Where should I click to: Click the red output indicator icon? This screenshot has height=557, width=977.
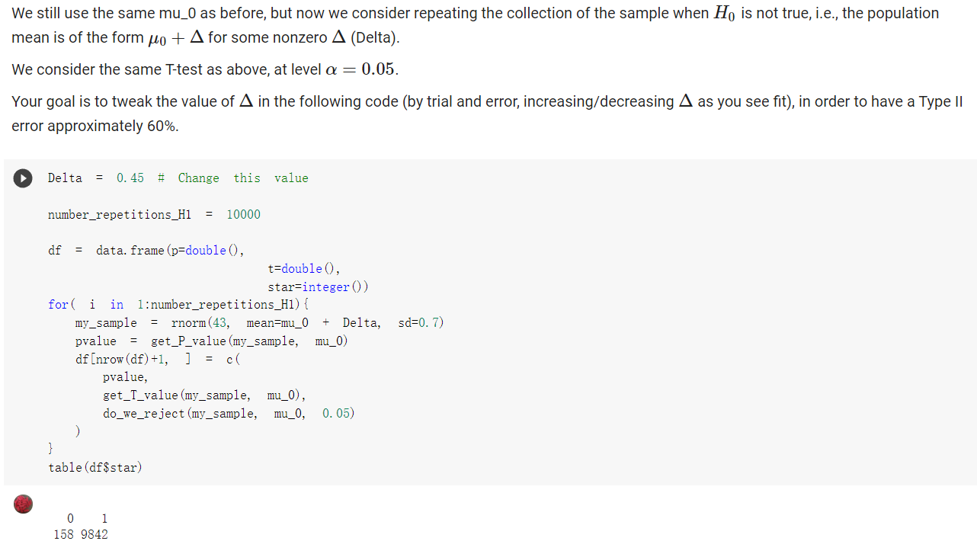point(24,504)
